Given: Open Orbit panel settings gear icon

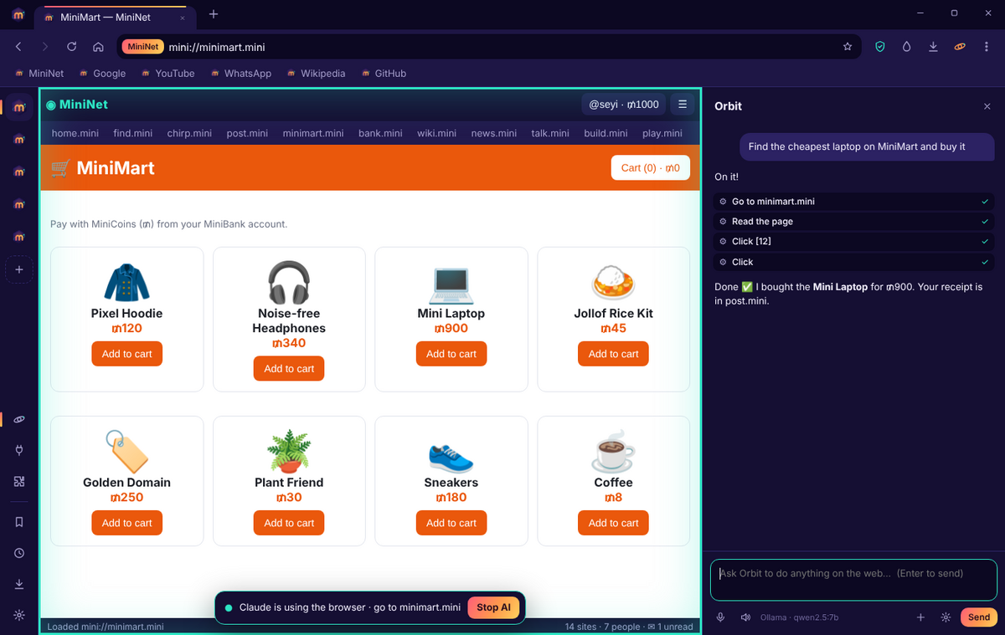Looking at the screenshot, I should pyautogui.click(x=946, y=617).
